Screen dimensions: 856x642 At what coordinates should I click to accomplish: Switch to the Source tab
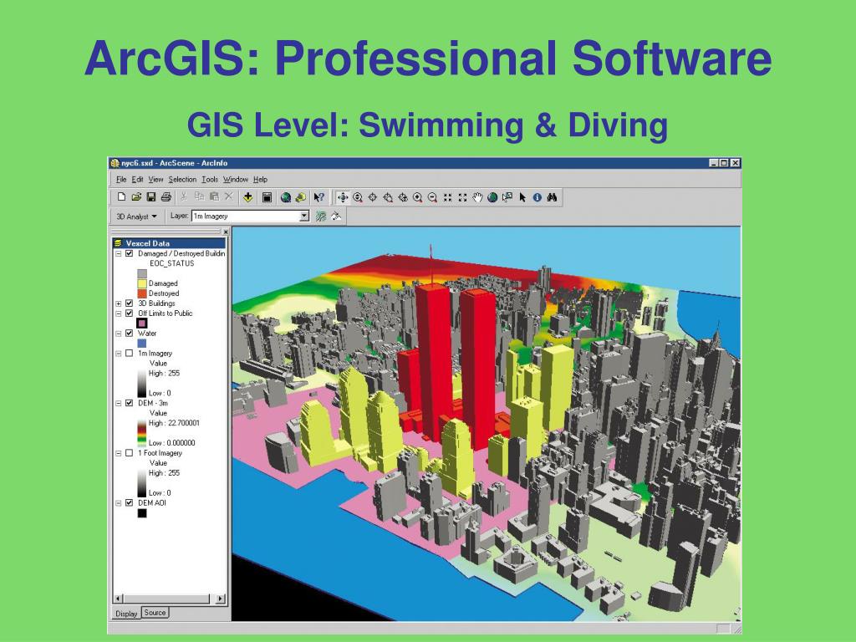coord(155,613)
